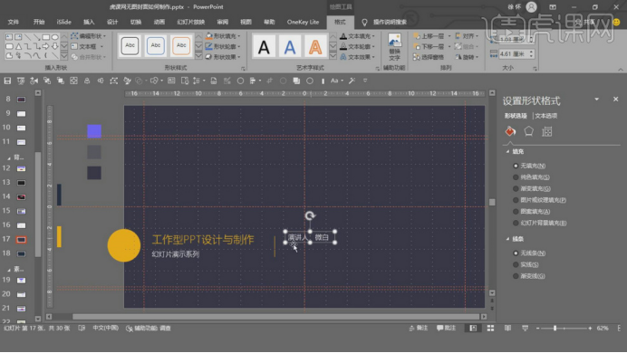Open the OneKey Lite tab

[x=304, y=22]
